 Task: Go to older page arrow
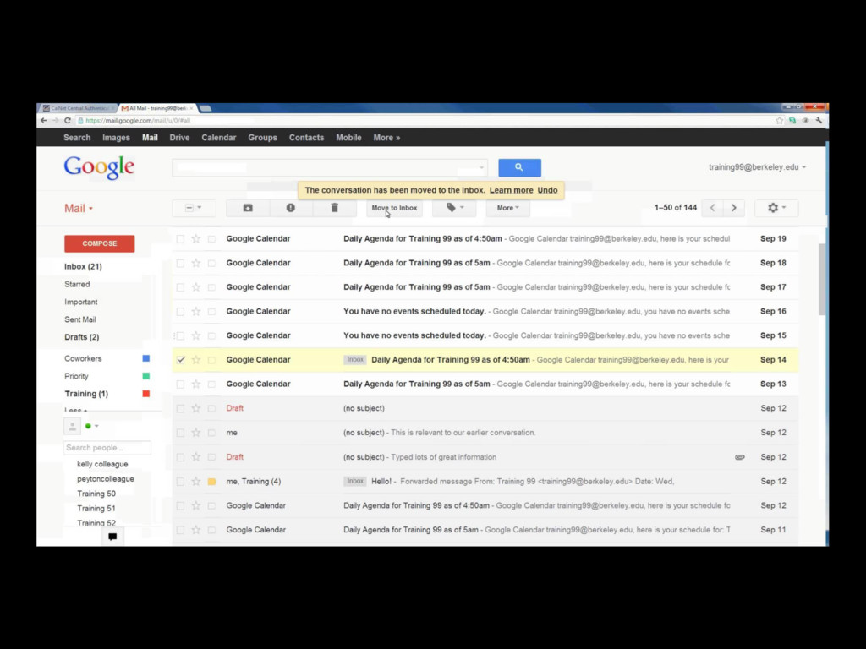[x=733, y=208]
